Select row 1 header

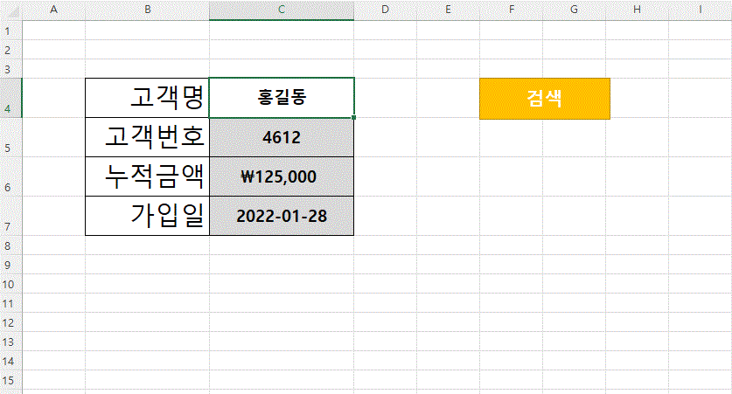pyautogui.click(x=10, y=31)
